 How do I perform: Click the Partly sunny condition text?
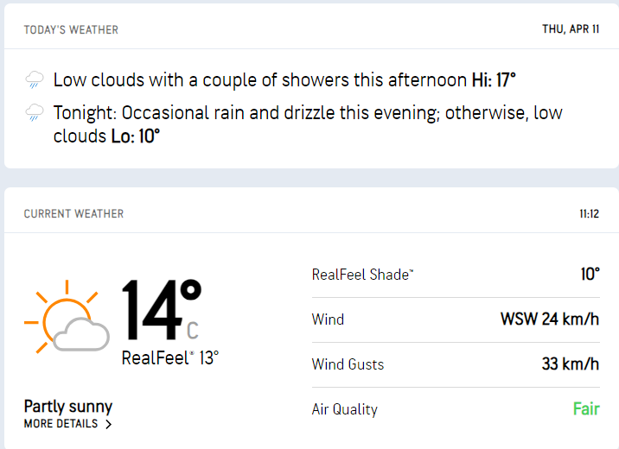click(x=68, y=406)
